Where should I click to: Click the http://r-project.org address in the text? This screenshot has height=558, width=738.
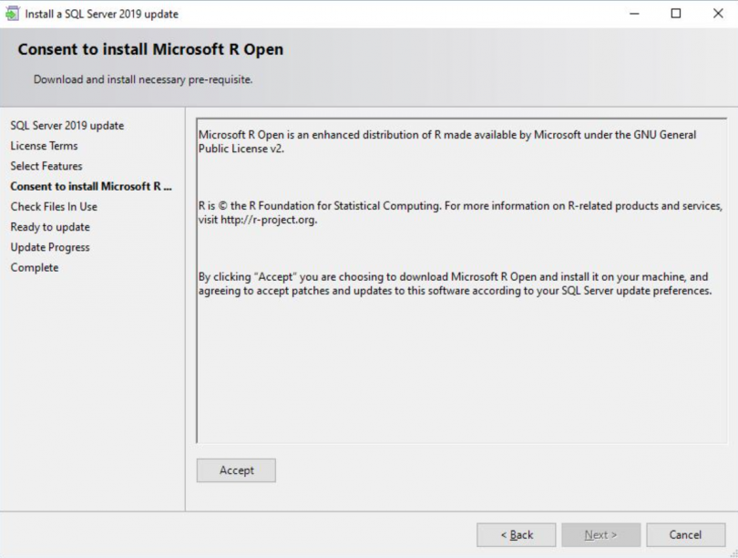coord(268,221)
